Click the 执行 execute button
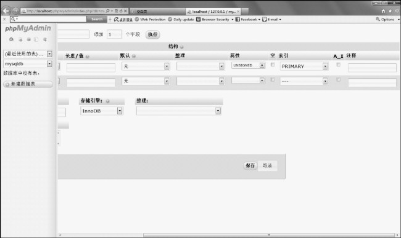401x238 pixels. (x=152, y=34)
